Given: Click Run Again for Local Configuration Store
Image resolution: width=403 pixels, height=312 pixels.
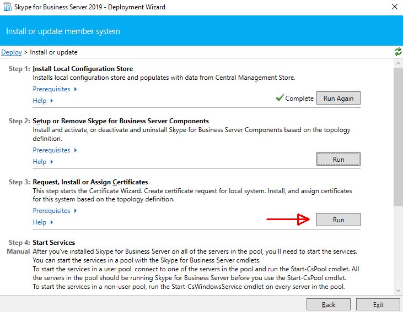Looking at the screenshot, I should [338, 98].
